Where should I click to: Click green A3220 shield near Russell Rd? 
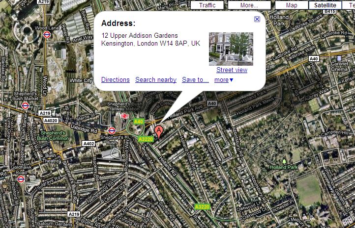pos(202,207)
